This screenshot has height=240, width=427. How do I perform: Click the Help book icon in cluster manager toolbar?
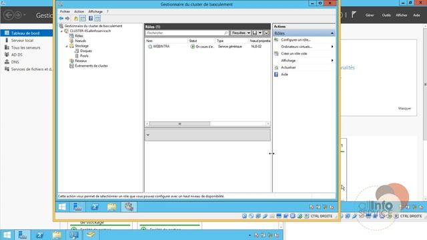tap(91, 18)
